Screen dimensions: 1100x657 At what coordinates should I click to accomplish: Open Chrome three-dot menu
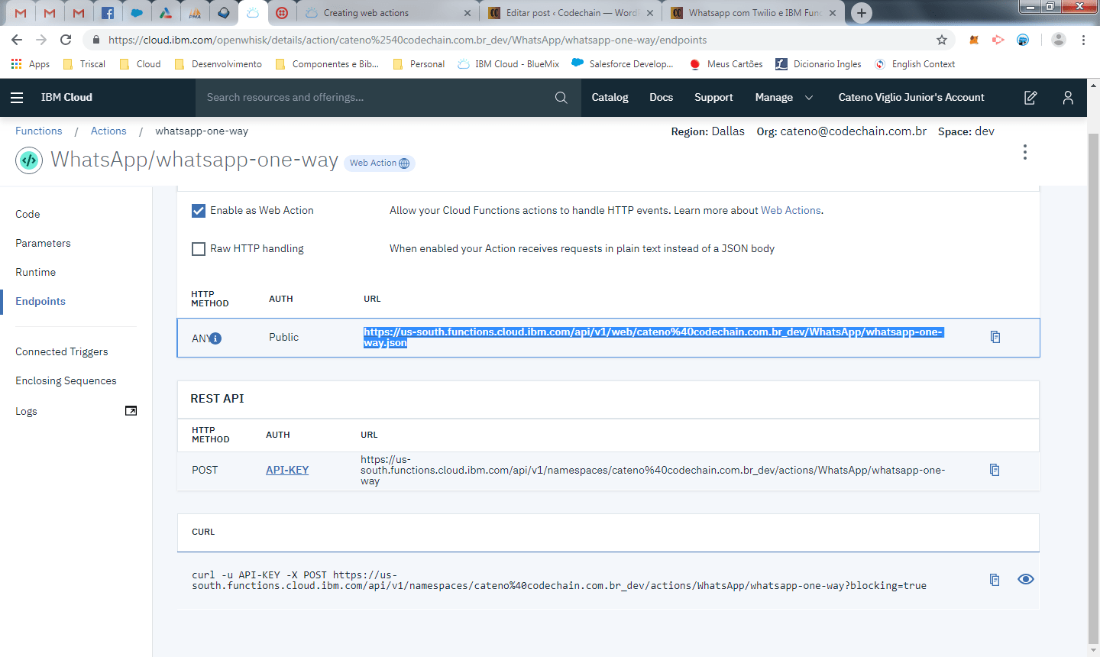point(1083,40)
